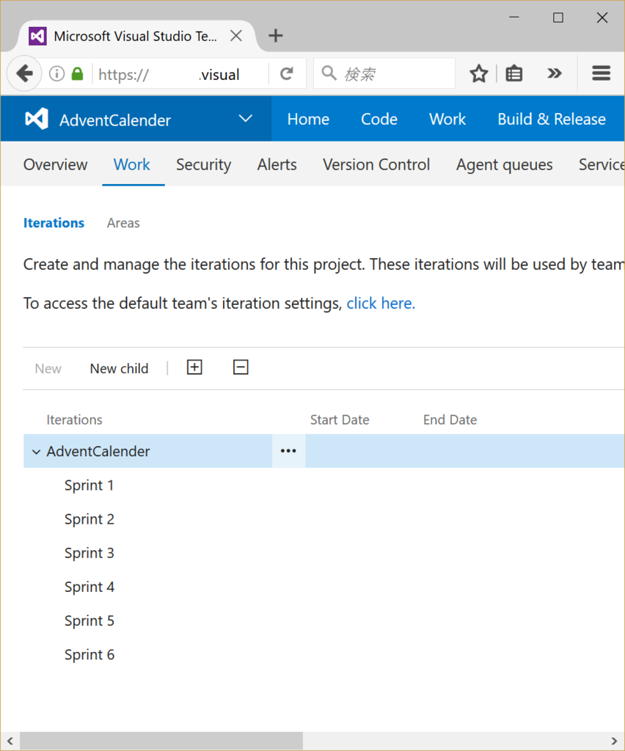The height and width of the screenshot is (751, 625).
Task: Select the Sprint 1 iteration
Action: pyautogui.click(x=89, y=486)
